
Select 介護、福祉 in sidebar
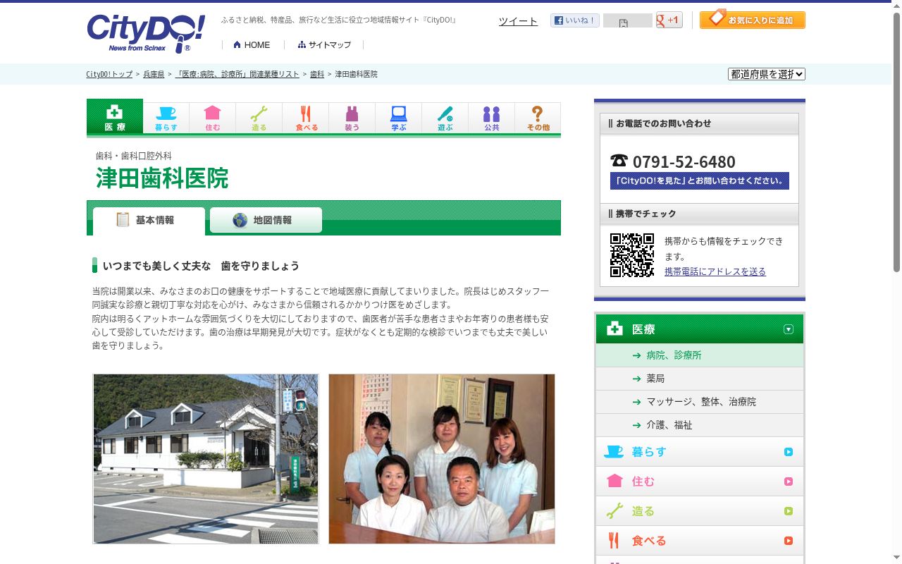[x=700, y=425]
